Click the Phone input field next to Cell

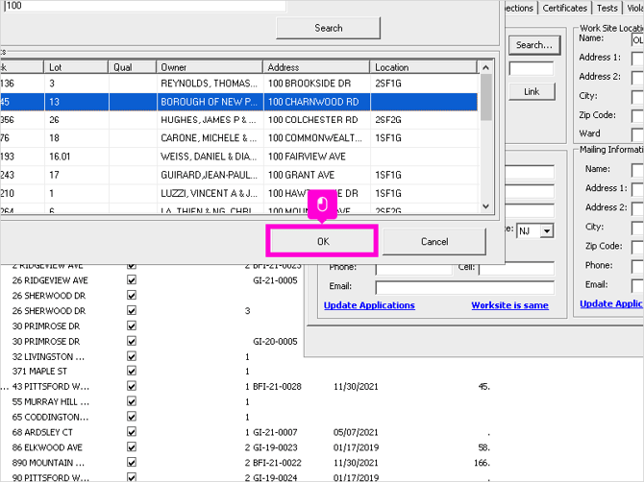tap(413, 268)
